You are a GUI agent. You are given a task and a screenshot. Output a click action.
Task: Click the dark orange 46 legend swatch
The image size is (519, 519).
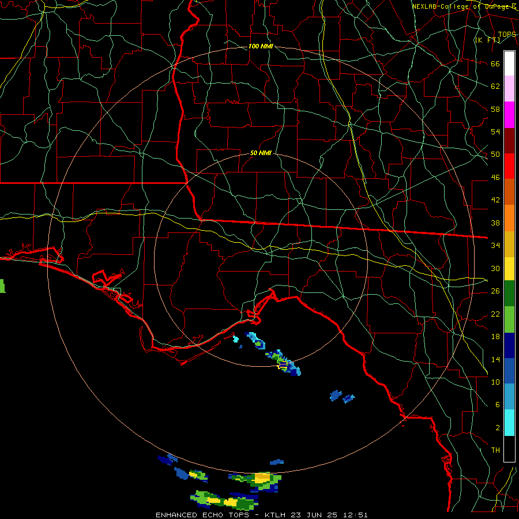509,192
